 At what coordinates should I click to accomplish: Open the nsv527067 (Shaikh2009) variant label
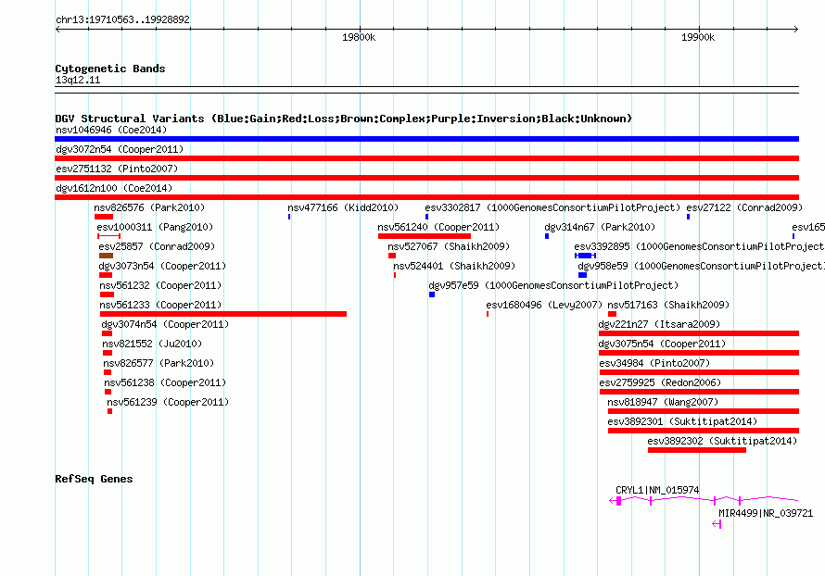[449, 246]
